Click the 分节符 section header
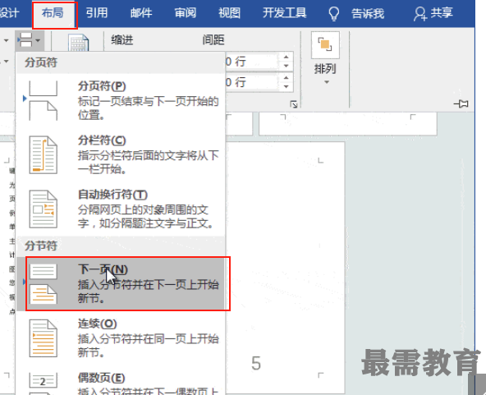Viewport: 486px width, 395px height. pos(41,246)
